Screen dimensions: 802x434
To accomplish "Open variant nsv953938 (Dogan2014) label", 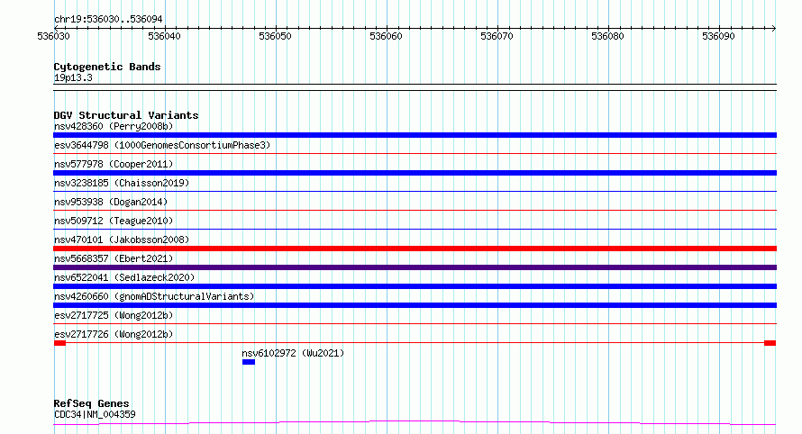I will [111, 202].
